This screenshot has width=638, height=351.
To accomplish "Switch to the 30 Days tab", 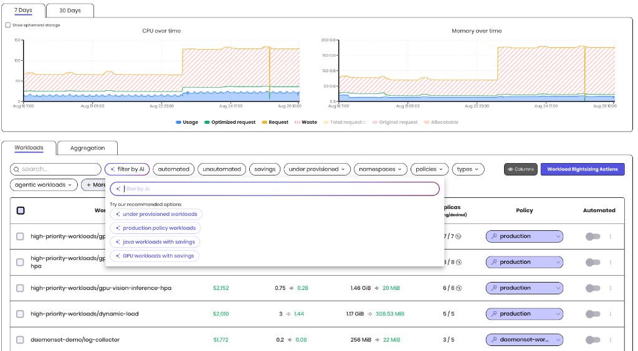I will pos(70,11).
